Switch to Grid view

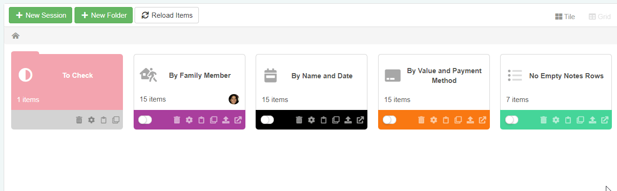click(599, 17)
